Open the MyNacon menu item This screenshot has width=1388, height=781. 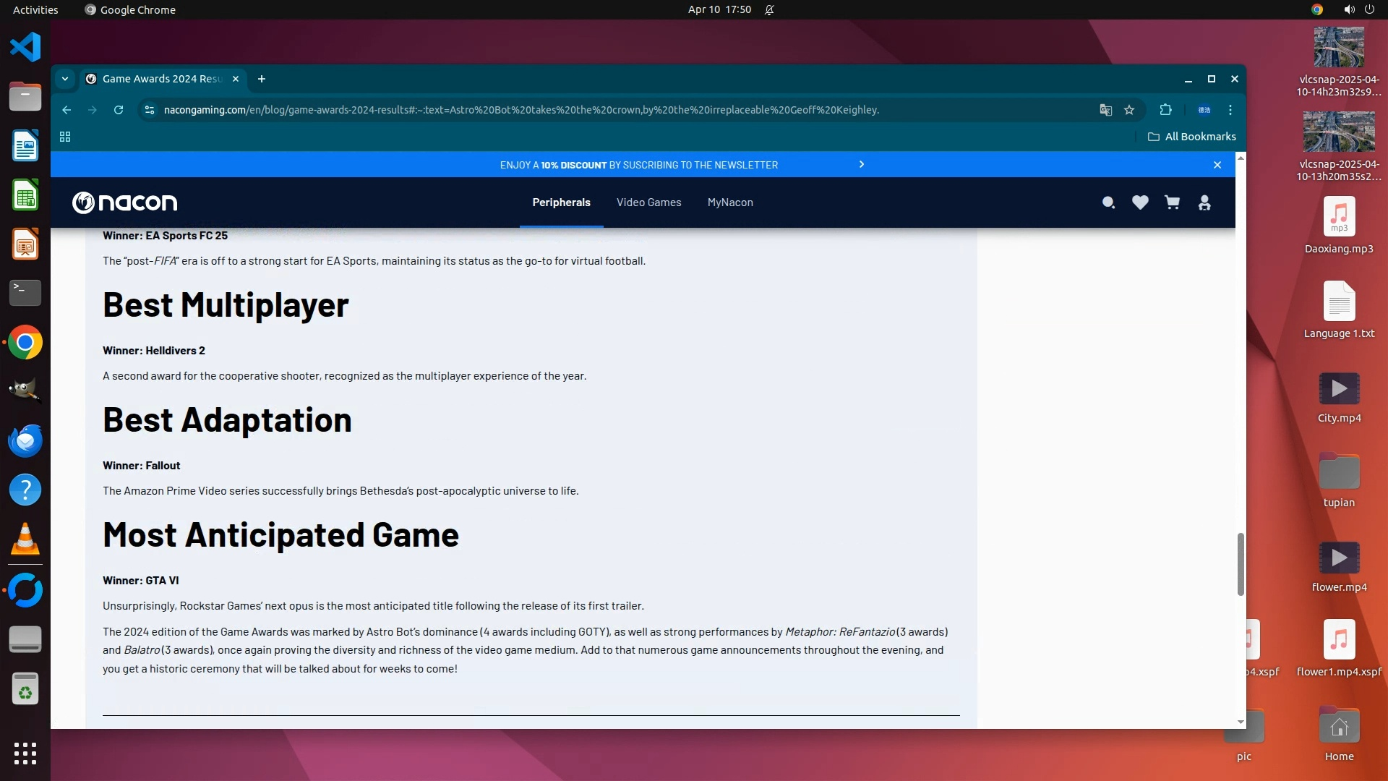coord(730,202)
